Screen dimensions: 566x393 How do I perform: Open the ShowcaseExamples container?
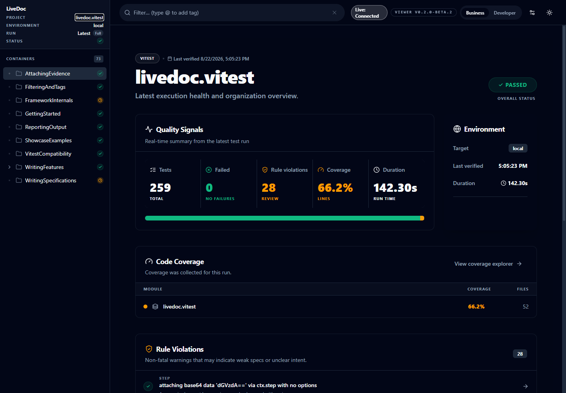point(55,140)
